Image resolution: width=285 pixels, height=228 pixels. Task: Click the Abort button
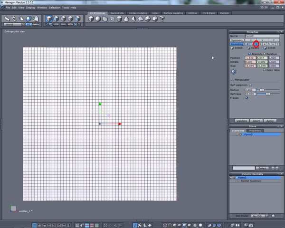tap(256, 121)
